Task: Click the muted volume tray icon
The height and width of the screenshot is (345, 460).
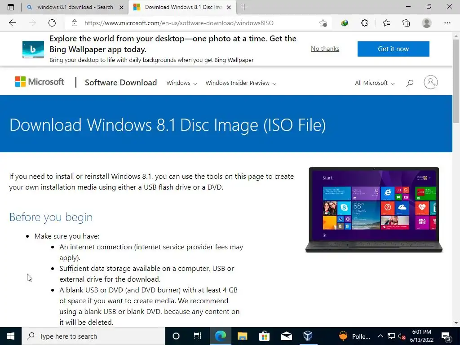Action: tap(402, 336)
